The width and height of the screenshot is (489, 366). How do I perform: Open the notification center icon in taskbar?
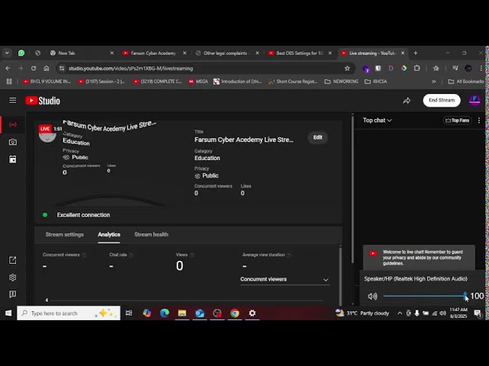(478, 313)
